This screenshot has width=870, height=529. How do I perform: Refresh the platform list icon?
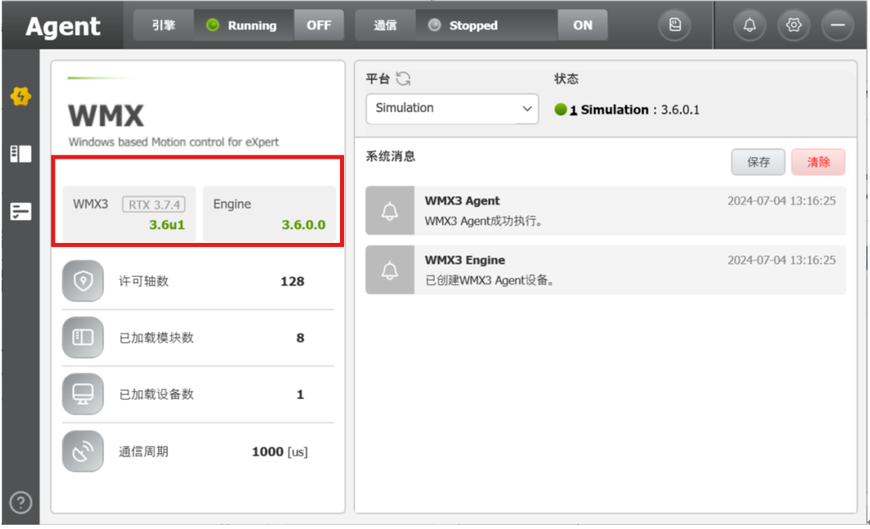point(404,79)
